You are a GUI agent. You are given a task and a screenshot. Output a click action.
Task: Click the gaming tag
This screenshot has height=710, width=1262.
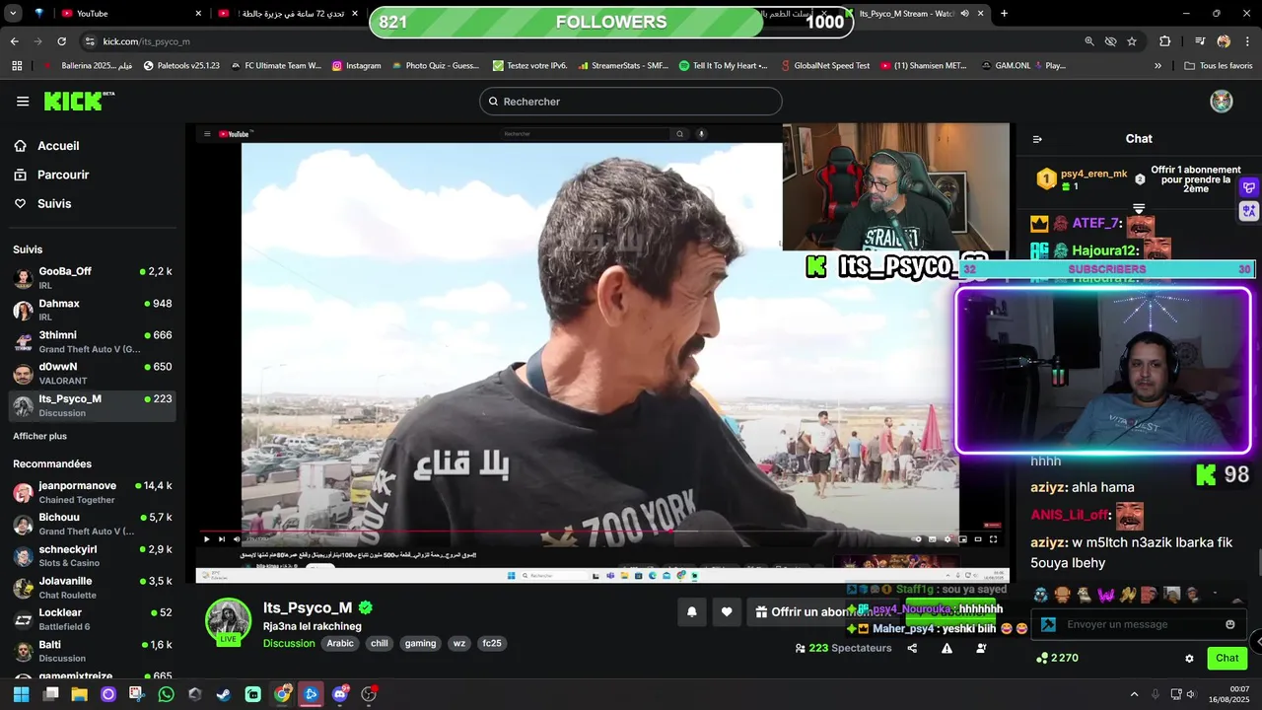pyautogui.click(x=420, y=643)
